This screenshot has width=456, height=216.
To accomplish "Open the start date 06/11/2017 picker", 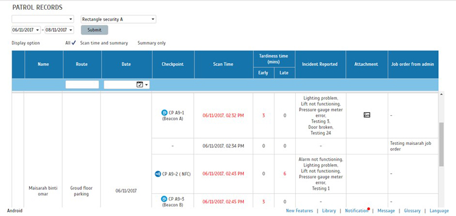I will 26,30.
